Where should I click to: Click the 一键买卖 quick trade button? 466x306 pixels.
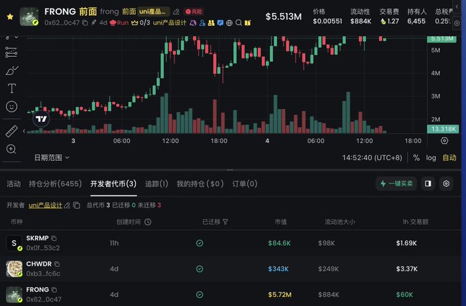coord(396,183)
